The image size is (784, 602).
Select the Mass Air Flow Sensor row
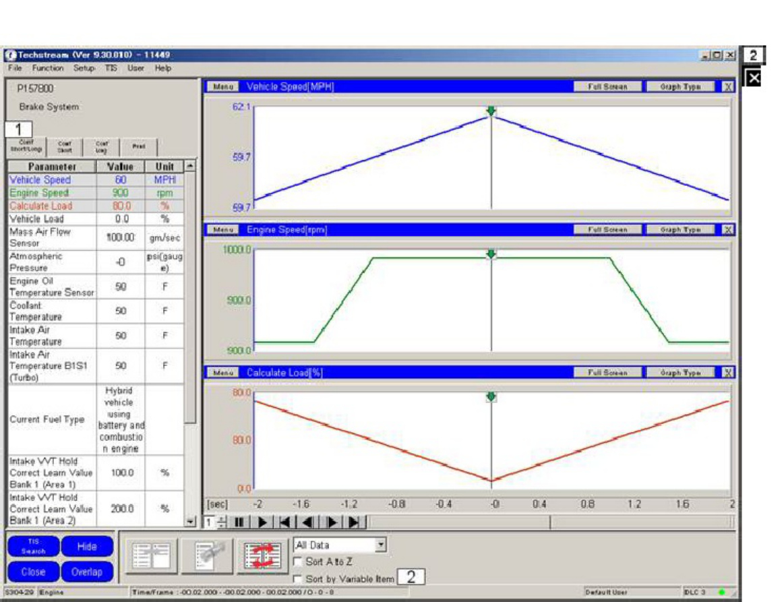(96, 237)
